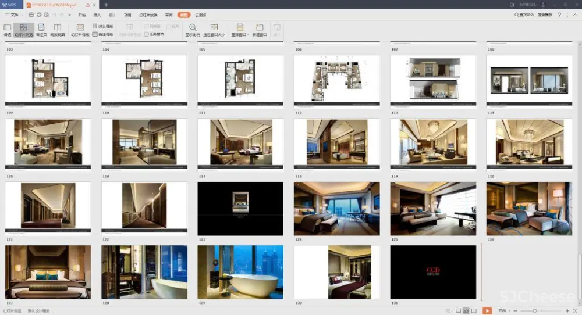This screenshot has width=582, height=315.
Task: Enable the Task Pane (任务窗格) checkbox
Action: pyautogui.click(x=147, y=34)
